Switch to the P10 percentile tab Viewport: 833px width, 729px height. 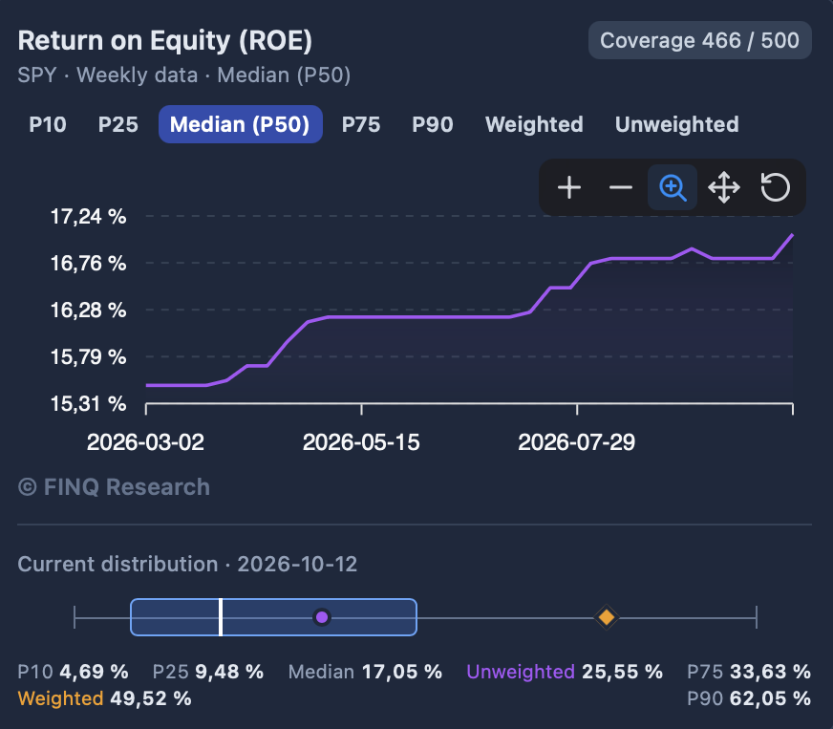(x=48, y=124)
